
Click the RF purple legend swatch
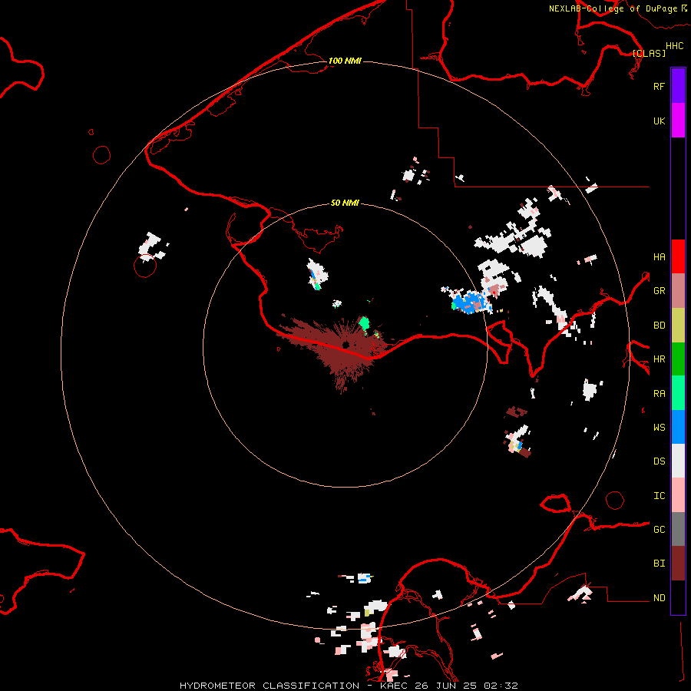(678, 86)
